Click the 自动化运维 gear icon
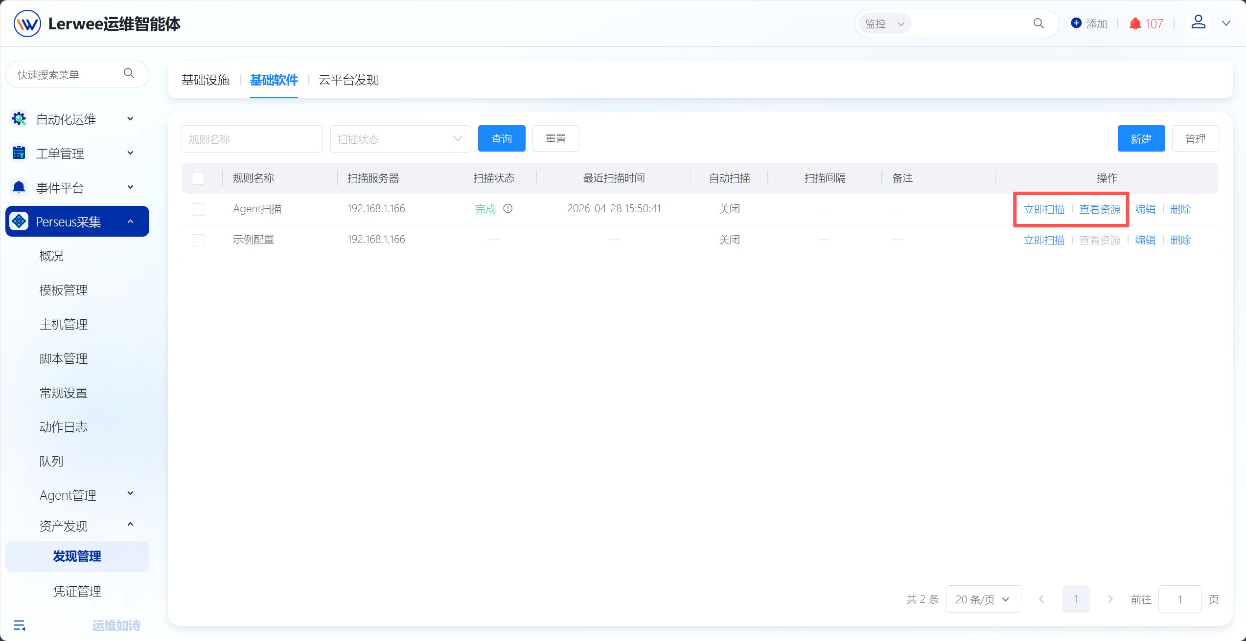Screen dimensions: 1246x641 pyautogui.click(x=19, y=119)
